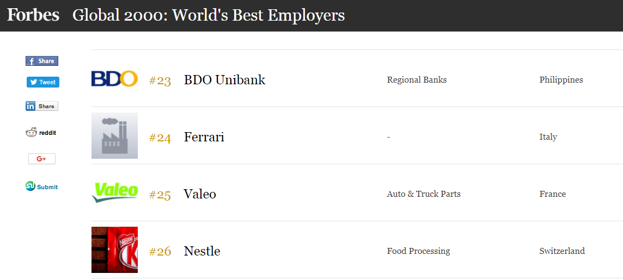This screenshot has width=623, height=280.
Task: Post this list to reddit
Action: (41, 133)
